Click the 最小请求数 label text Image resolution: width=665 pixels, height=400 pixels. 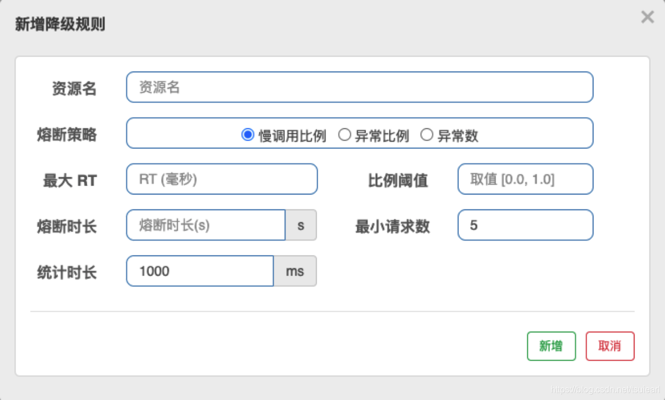point(393,226)
